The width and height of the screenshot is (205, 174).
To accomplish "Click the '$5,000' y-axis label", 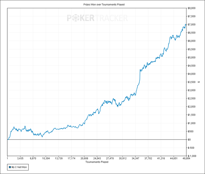I will (192, 58).
